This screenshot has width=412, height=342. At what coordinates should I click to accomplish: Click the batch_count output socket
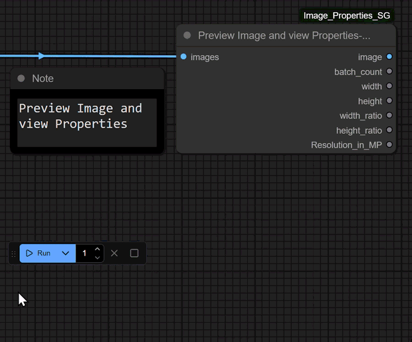coord(389,72)
